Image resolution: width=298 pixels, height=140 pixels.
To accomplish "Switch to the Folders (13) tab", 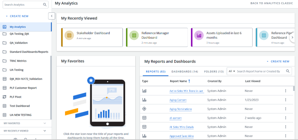I will 214,72.
